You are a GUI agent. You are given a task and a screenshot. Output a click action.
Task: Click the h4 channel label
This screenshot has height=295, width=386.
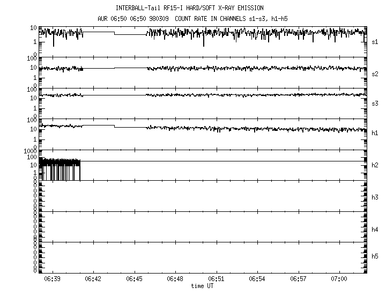(x=375, y=230)
